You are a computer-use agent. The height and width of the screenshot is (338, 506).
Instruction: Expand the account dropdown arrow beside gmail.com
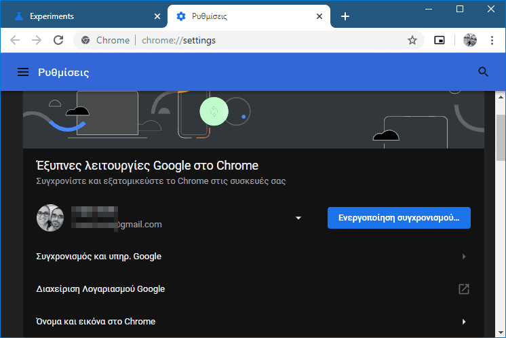298,218
